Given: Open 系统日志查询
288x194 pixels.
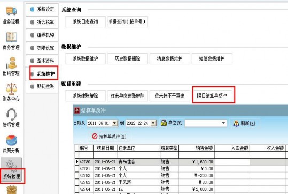Looking at the screenshot, I should click(85, 22).
